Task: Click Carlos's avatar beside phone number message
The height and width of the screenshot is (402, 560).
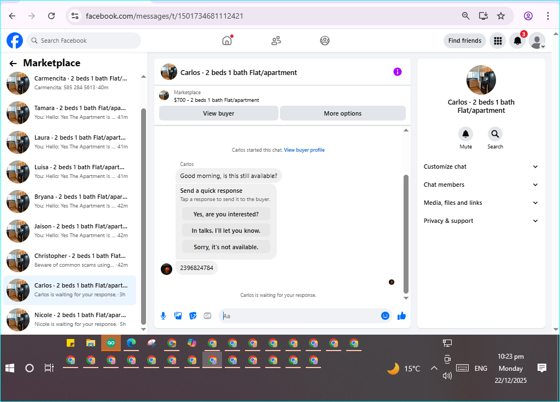Action: [166, 268]
